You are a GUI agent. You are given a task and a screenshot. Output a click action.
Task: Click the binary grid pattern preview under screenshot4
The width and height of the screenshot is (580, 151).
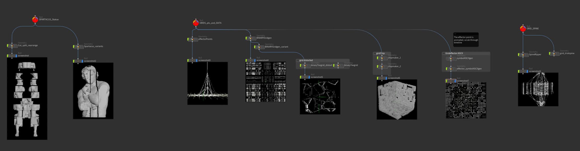point(266,82)
